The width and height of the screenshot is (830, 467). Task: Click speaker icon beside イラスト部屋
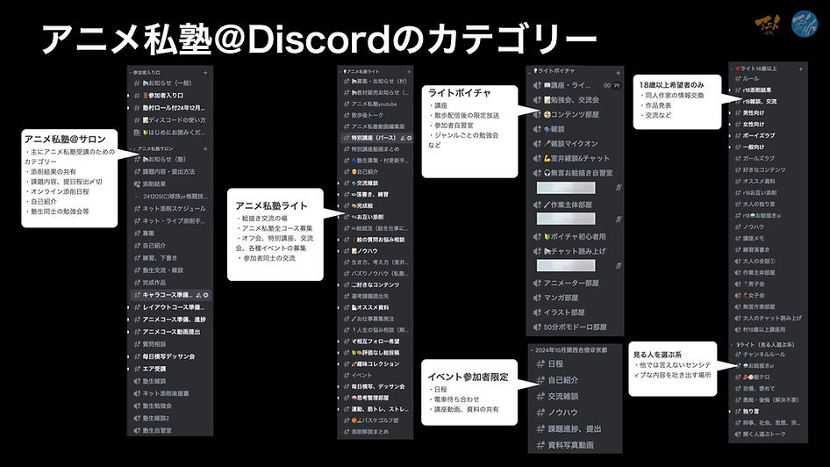point(537,313)
